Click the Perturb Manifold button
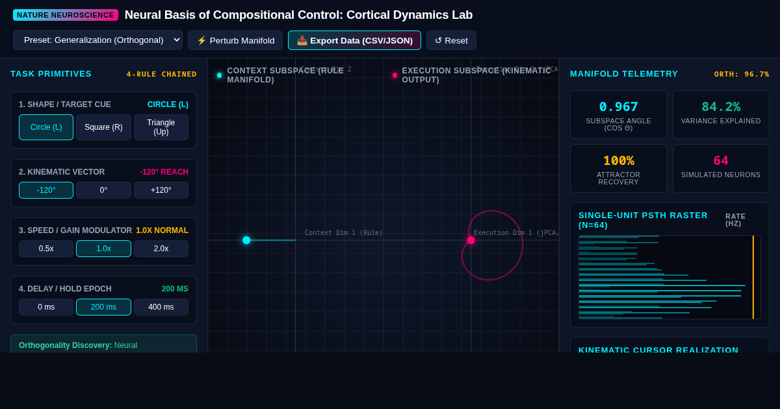This screenshot has width=780, height=409. (235, 40)
